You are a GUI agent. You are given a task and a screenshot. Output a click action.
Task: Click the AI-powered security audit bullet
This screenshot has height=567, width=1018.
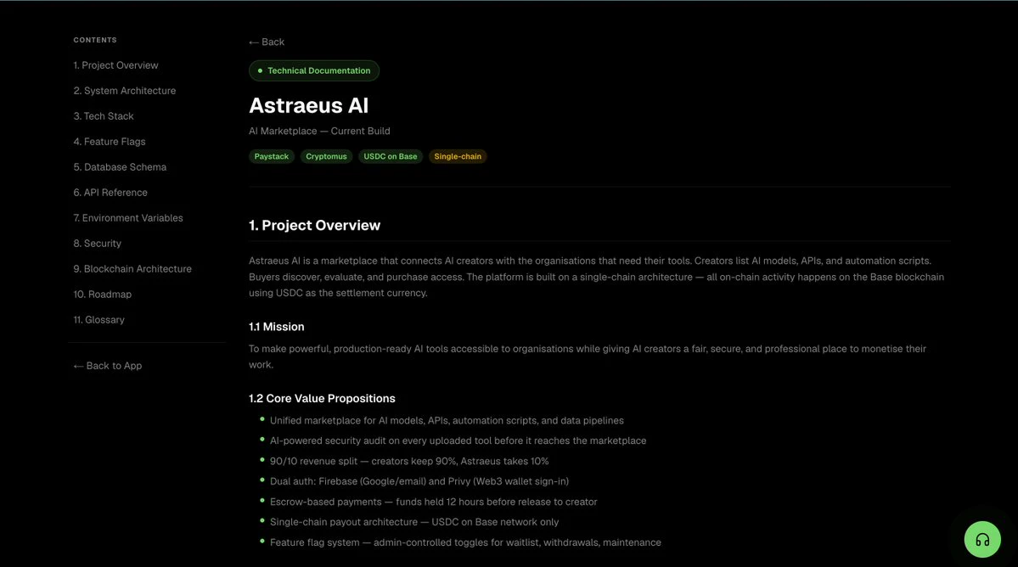[458, 441]
